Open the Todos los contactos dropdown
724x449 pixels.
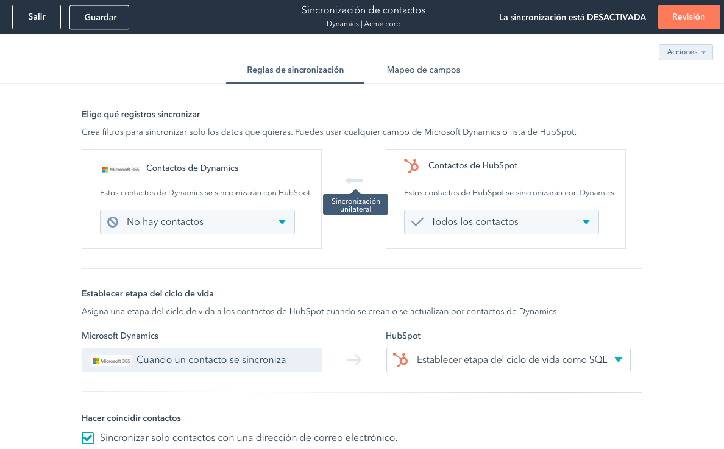(x=502, y=222)
